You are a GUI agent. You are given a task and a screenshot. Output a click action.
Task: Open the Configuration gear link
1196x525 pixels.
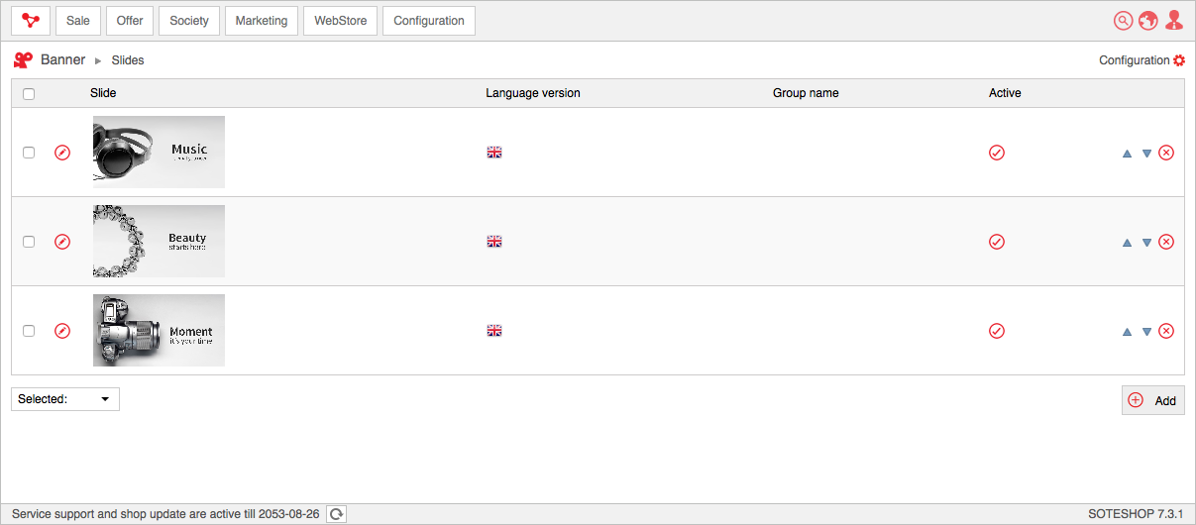pyautogui.click(x=1142, y=60)
